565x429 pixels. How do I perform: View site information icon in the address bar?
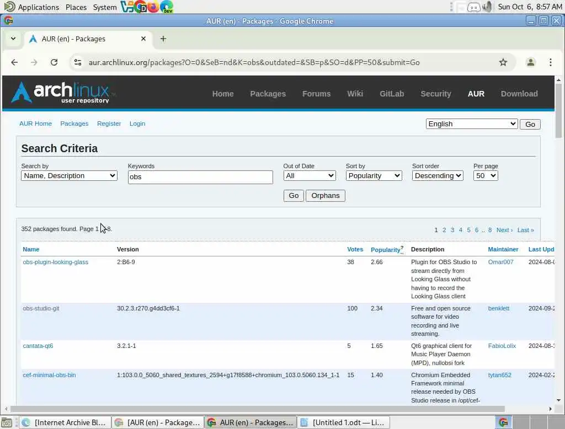point(78,62)
